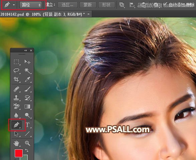Select the Rectangular Marquee tool
The width and height of the screenshot is (196, 160).
[x=16, y=62]
